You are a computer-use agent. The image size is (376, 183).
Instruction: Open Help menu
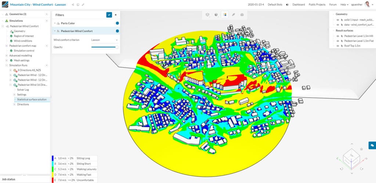(344, 4)
